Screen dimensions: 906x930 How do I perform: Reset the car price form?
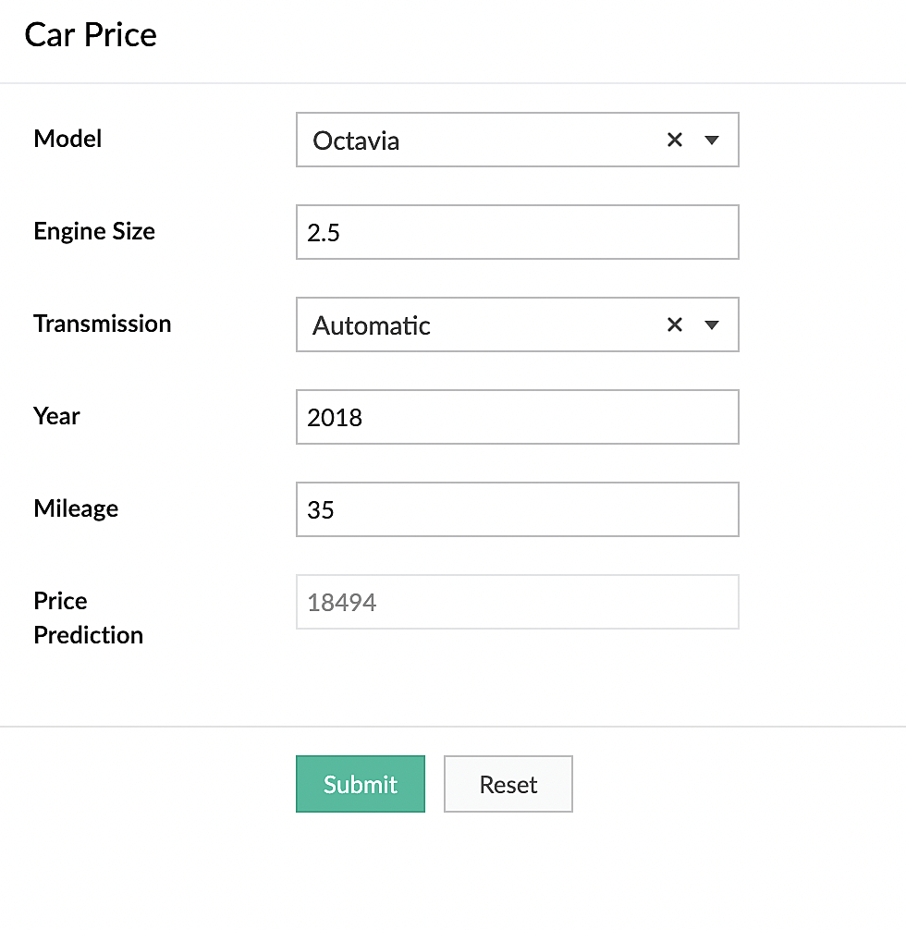click(508, 784)
